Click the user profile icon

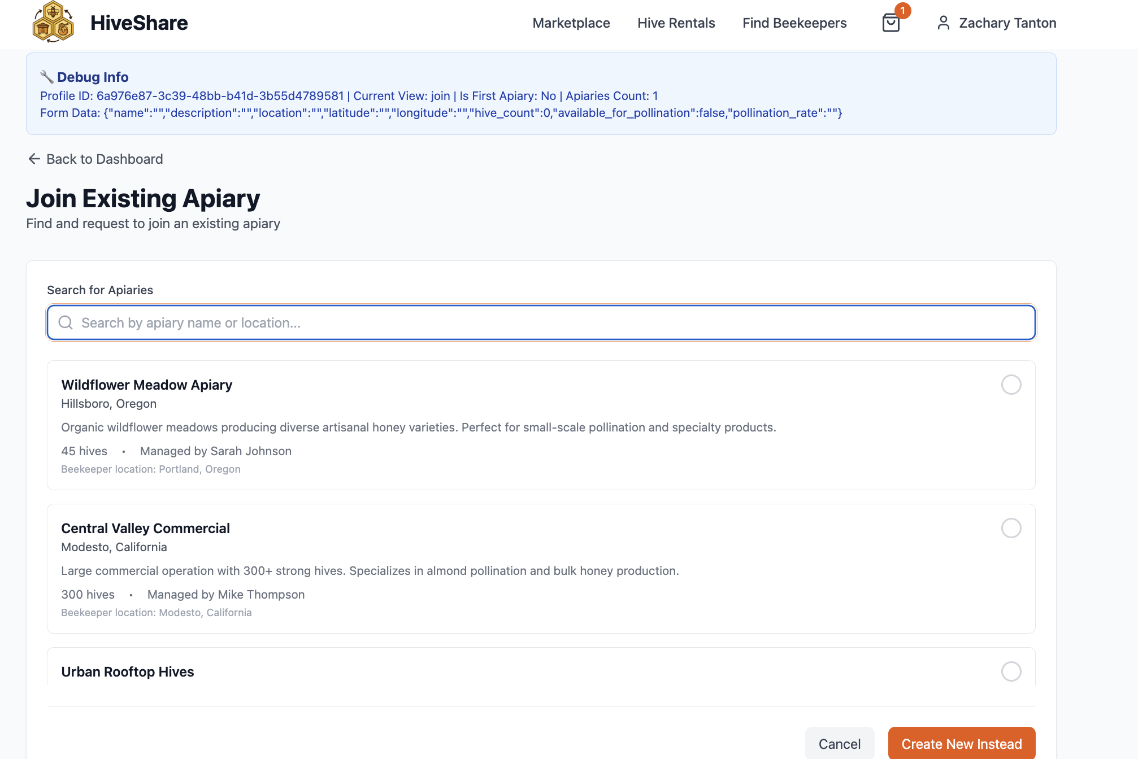(943, 23)
